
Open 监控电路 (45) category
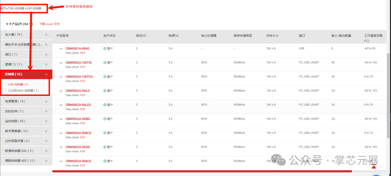tap(15, 121)
